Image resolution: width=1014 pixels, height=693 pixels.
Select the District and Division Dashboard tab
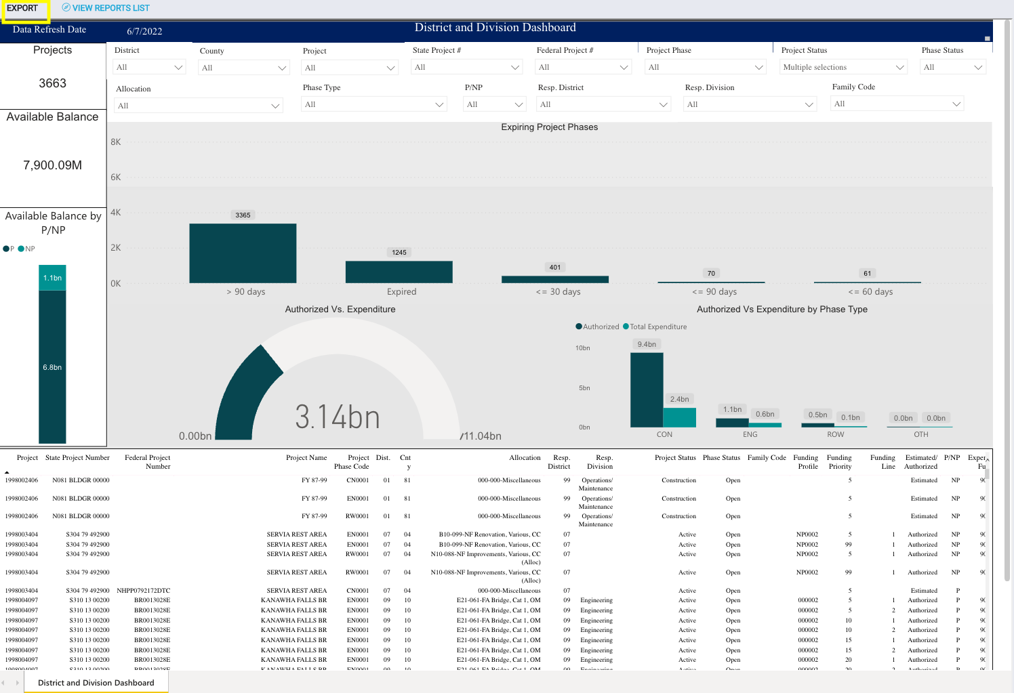tap(96, 683)
